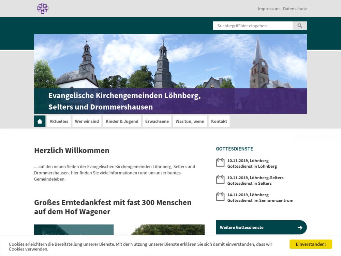This screenshot has height=256, width=341.
Task: Go to the home icon in navigation
Action: pyautogui.click(x=40, y=121)
